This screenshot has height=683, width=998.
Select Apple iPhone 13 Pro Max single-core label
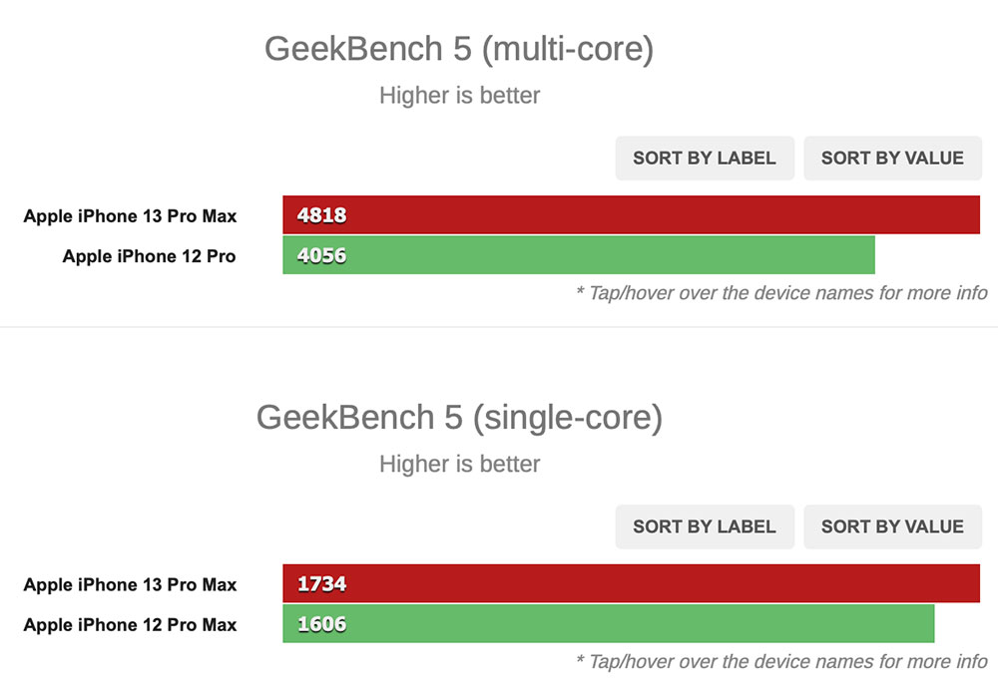(130, 585)
